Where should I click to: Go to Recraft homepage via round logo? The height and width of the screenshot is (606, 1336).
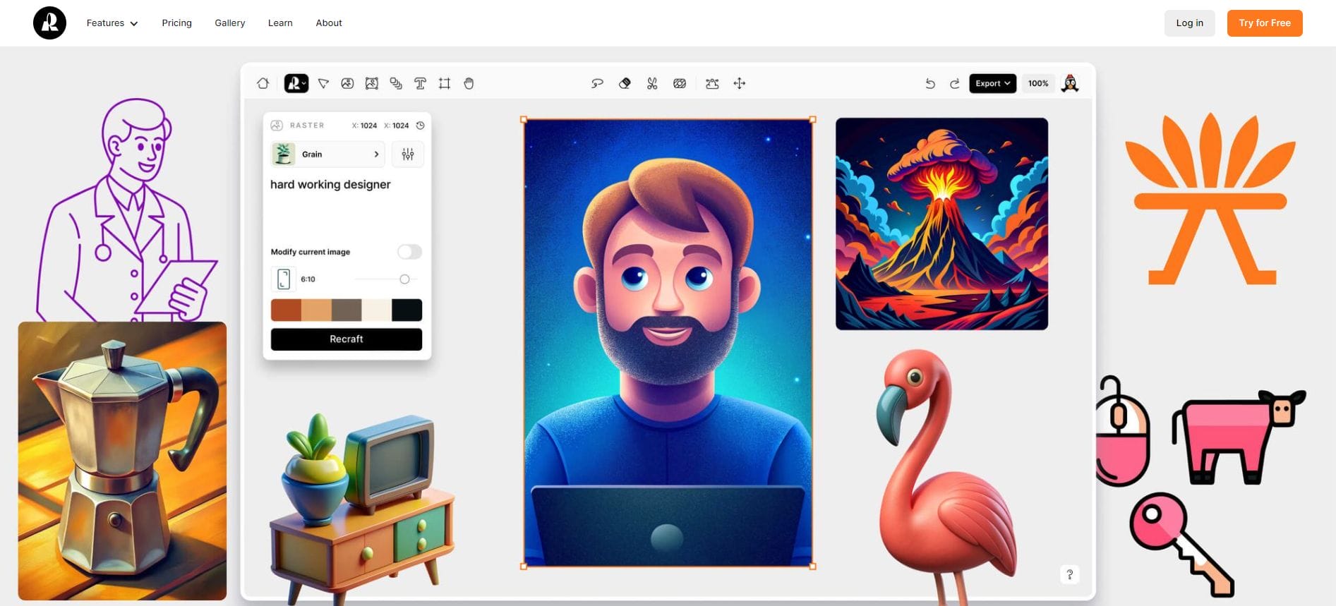point(49,23)
